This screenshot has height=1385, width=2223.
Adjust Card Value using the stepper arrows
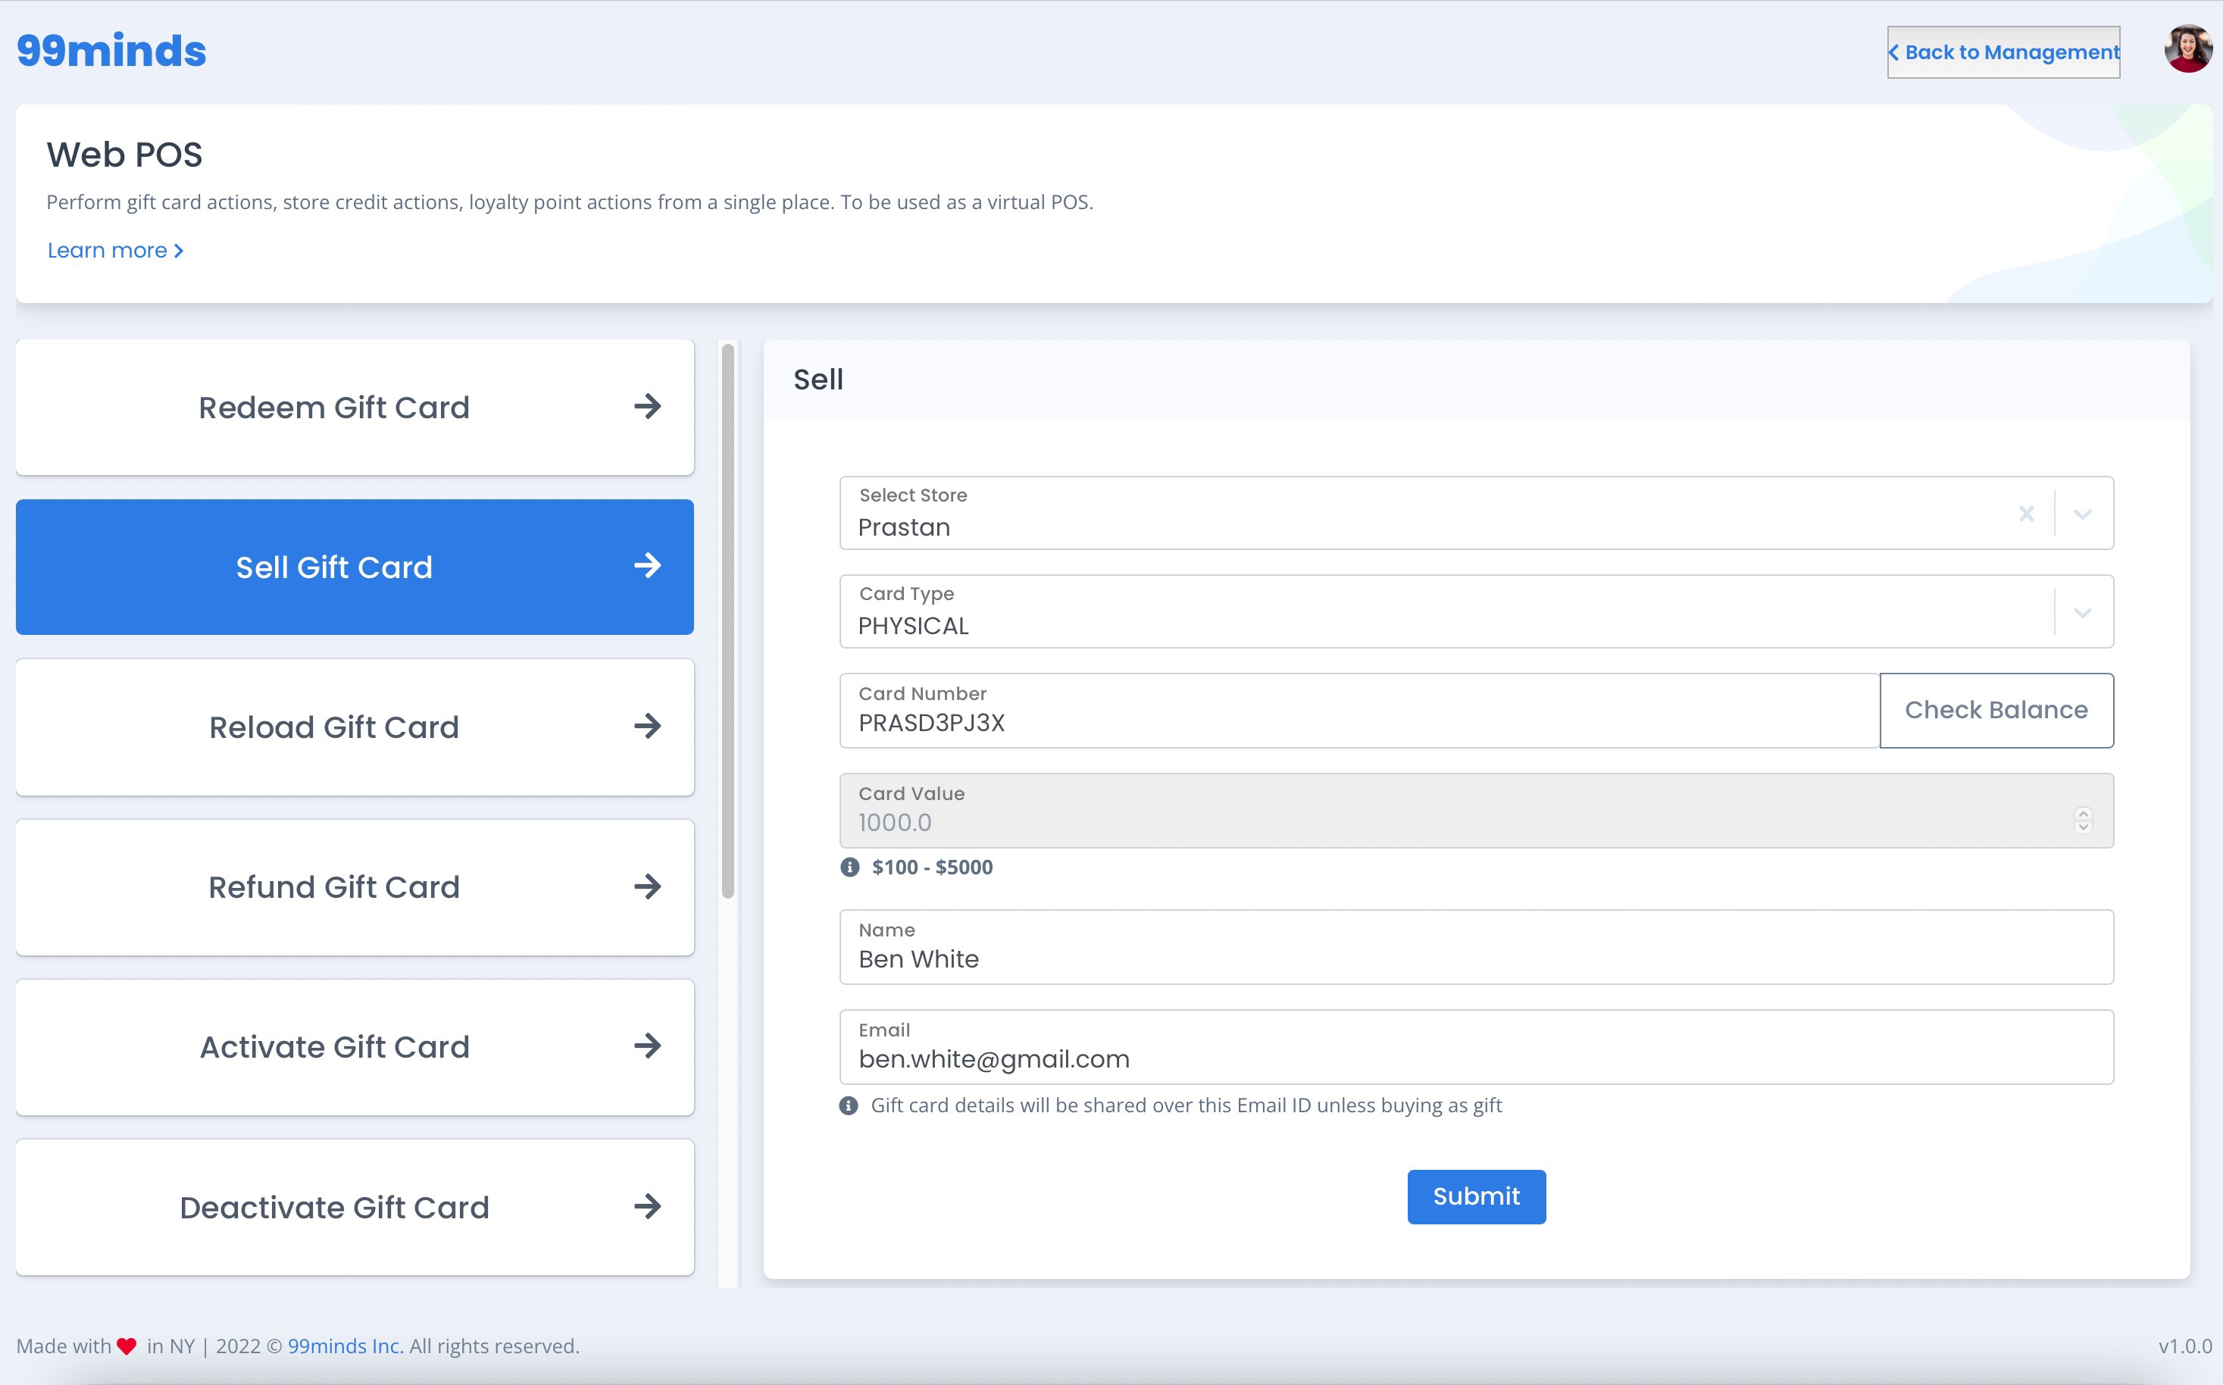(2083, 819)
